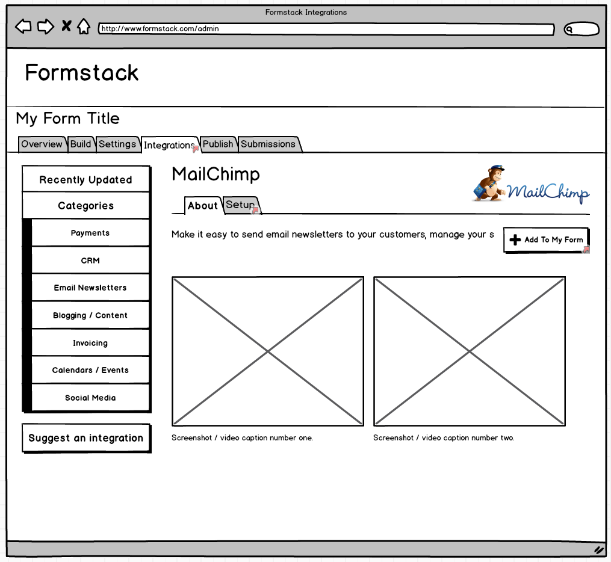The image size is (611, 562).
Task: Click the MailChimp page heading
Action: [x=216, y=174]
